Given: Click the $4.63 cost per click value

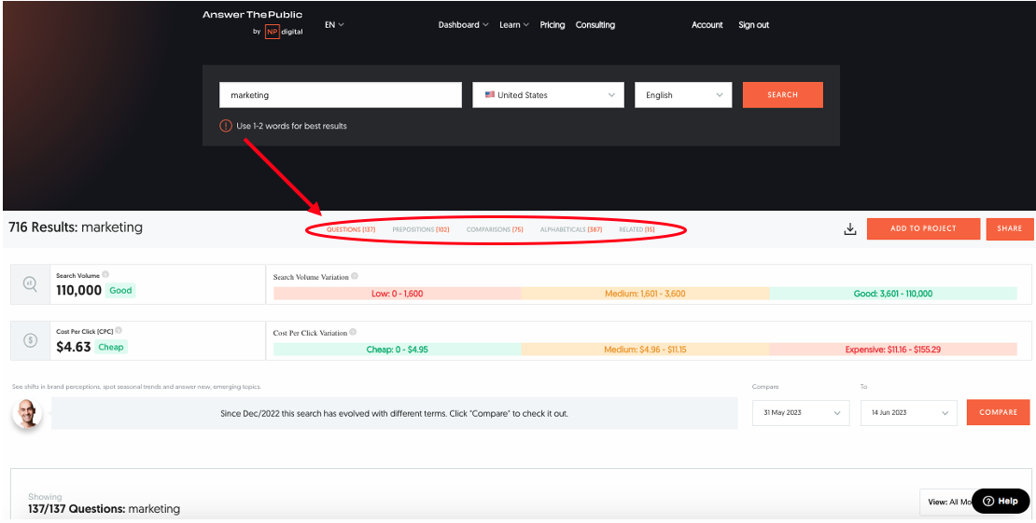Looking at the screenshot, I should tap(74, 347).
